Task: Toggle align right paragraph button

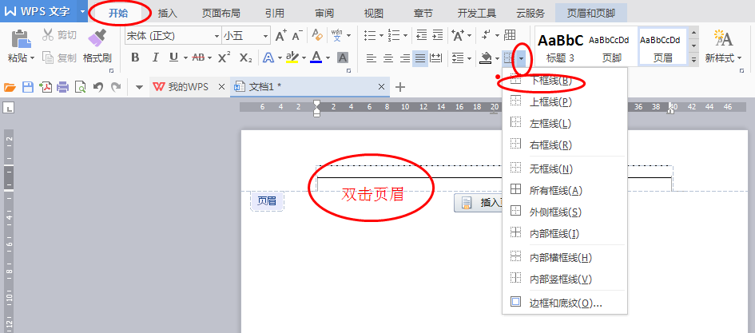Action: (405, 58)
